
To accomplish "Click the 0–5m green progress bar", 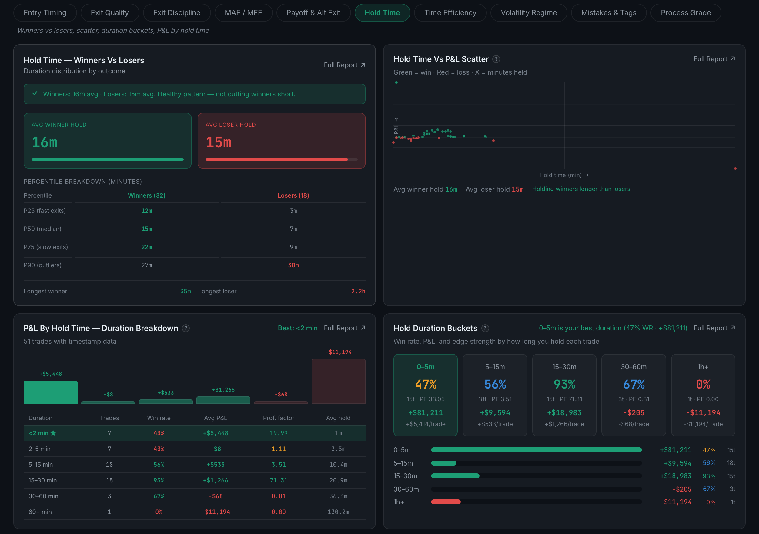I will (x=536, y=450).
